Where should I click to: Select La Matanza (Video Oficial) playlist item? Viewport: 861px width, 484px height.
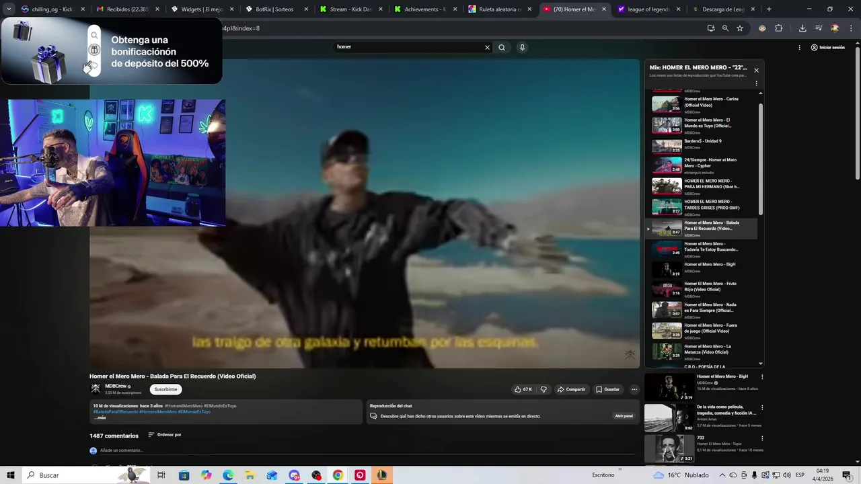tap(702, 352)
